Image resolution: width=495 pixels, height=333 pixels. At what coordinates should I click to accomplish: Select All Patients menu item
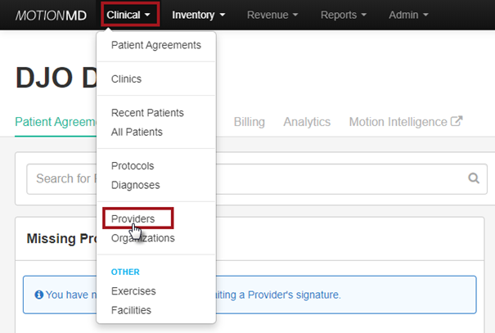(137, 132)
